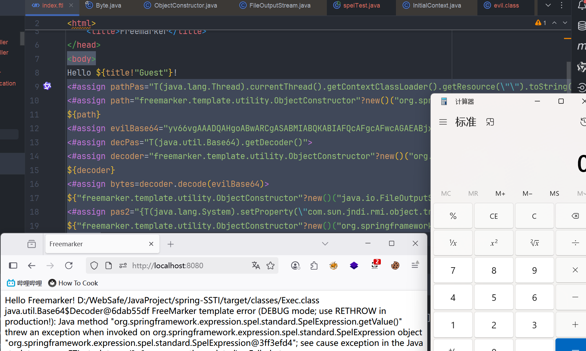Click the x squared key
The image size is (586, 351).
click(494, 243)
